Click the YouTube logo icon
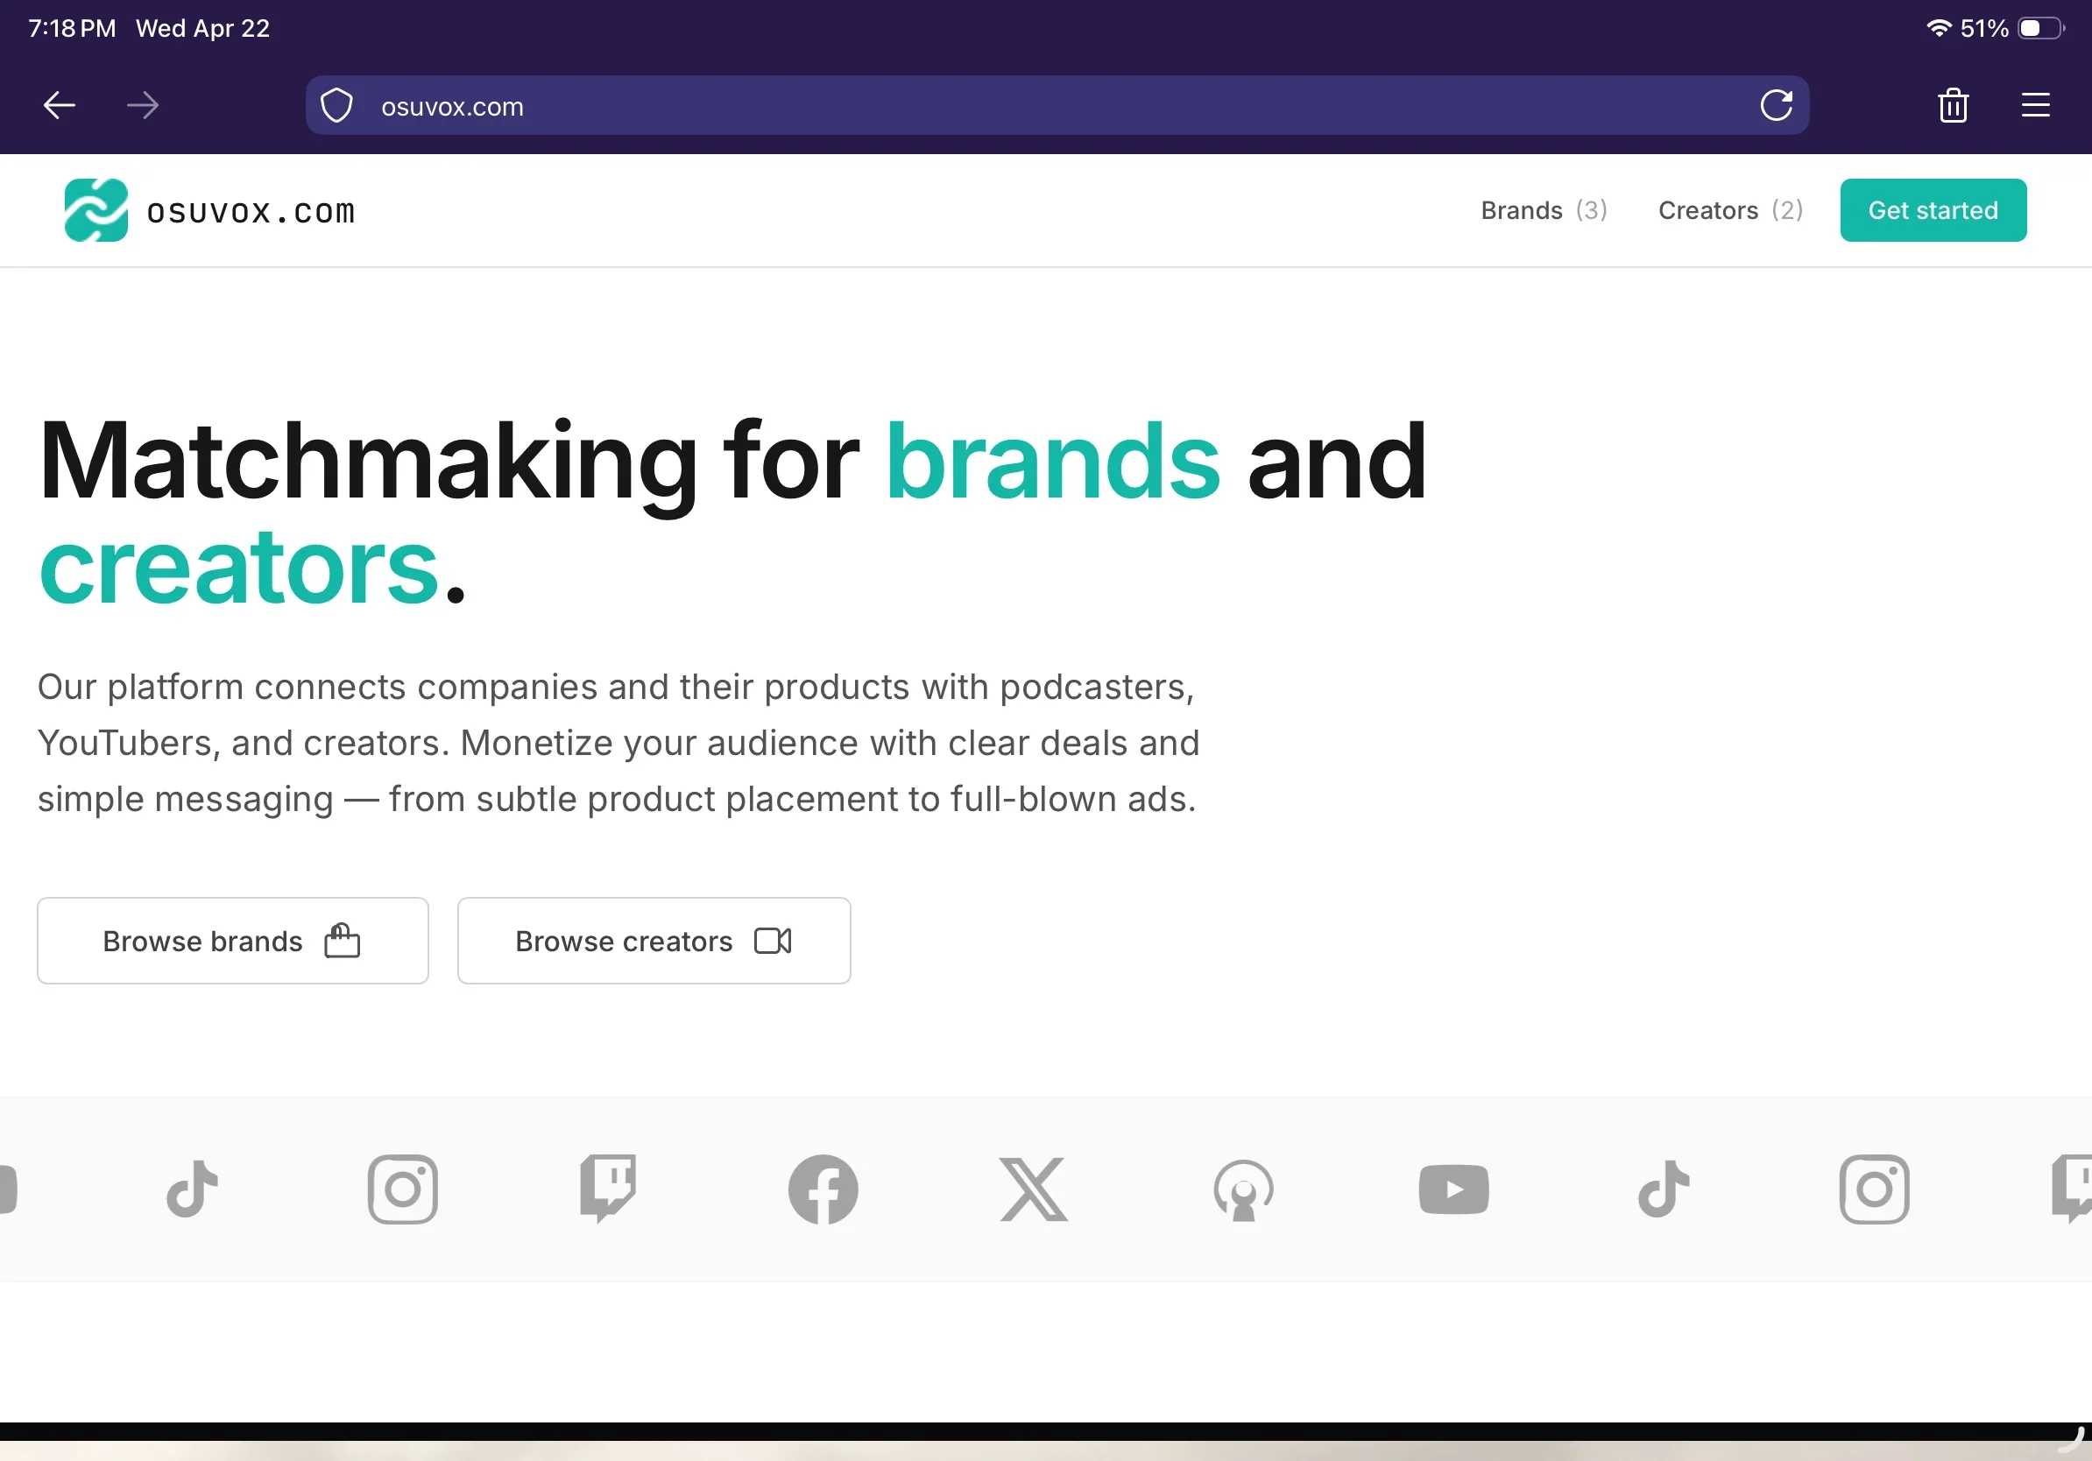The width and height of the screenshot is (2092, 1461). tap(1453, 1189)
